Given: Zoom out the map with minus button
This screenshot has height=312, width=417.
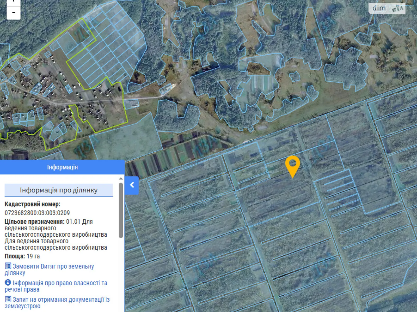Looking at the screenshot, I should click(x=14, y=12).
